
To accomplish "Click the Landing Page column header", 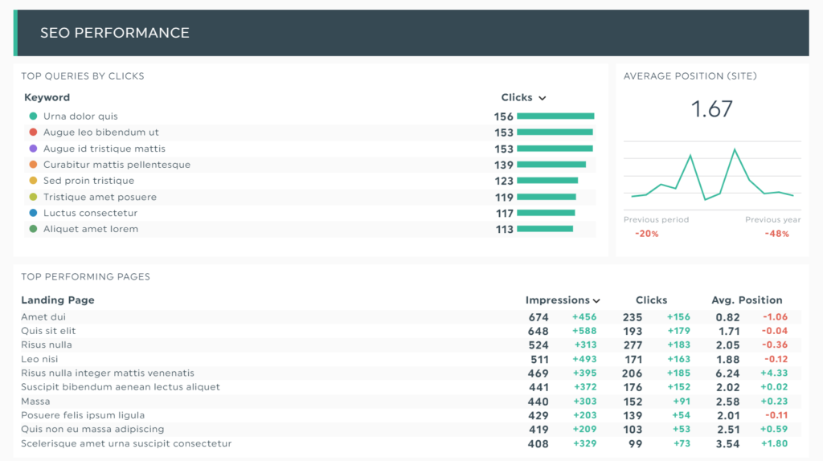I will point(58,300).
